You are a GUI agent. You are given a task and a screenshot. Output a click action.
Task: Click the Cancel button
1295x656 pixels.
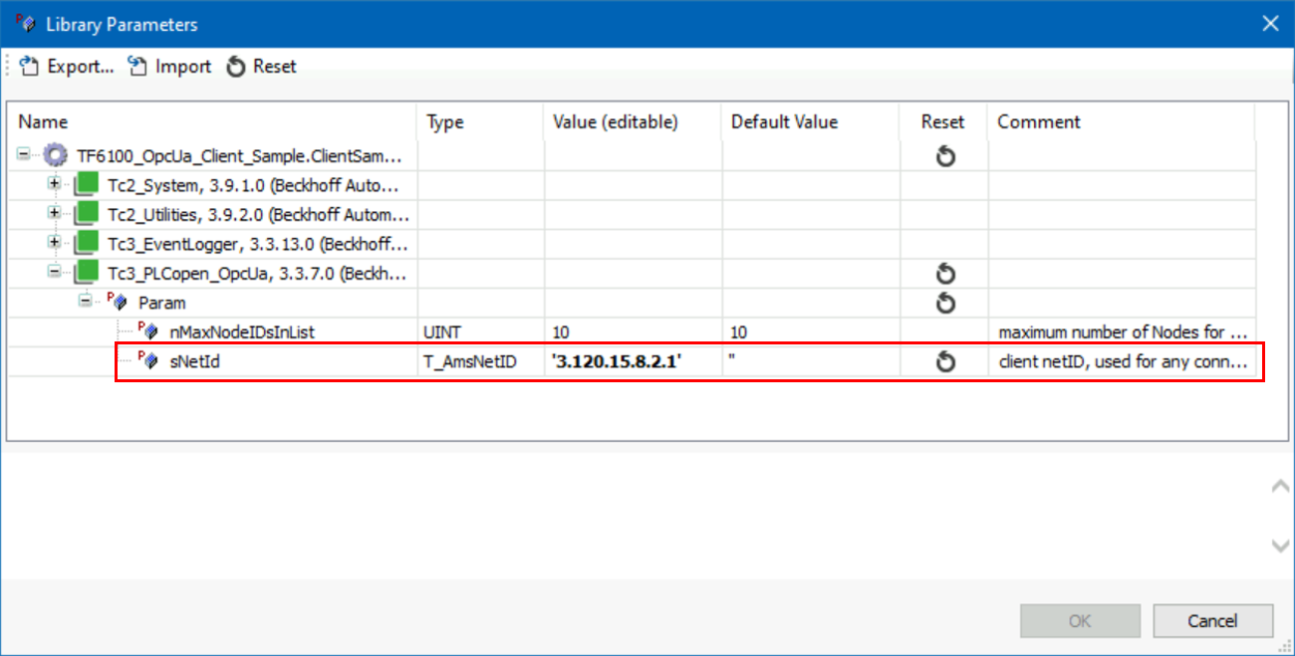click(x=1212, y=621)
